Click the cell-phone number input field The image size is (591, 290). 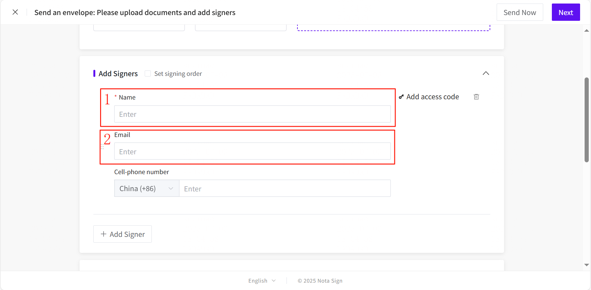(x=285, y=189)
